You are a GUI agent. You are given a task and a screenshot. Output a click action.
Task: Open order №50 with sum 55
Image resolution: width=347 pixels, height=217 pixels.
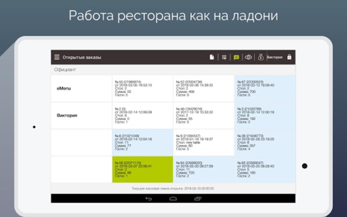click(142, 88)
